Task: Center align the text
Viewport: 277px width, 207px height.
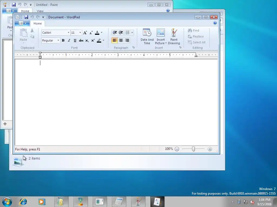Action: click(121, 40)
